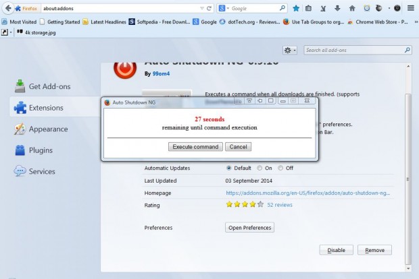Open the Use Tab Groups bookmark
The width and height of the screenshot is (419, 279).
click(x=314, y=22)
